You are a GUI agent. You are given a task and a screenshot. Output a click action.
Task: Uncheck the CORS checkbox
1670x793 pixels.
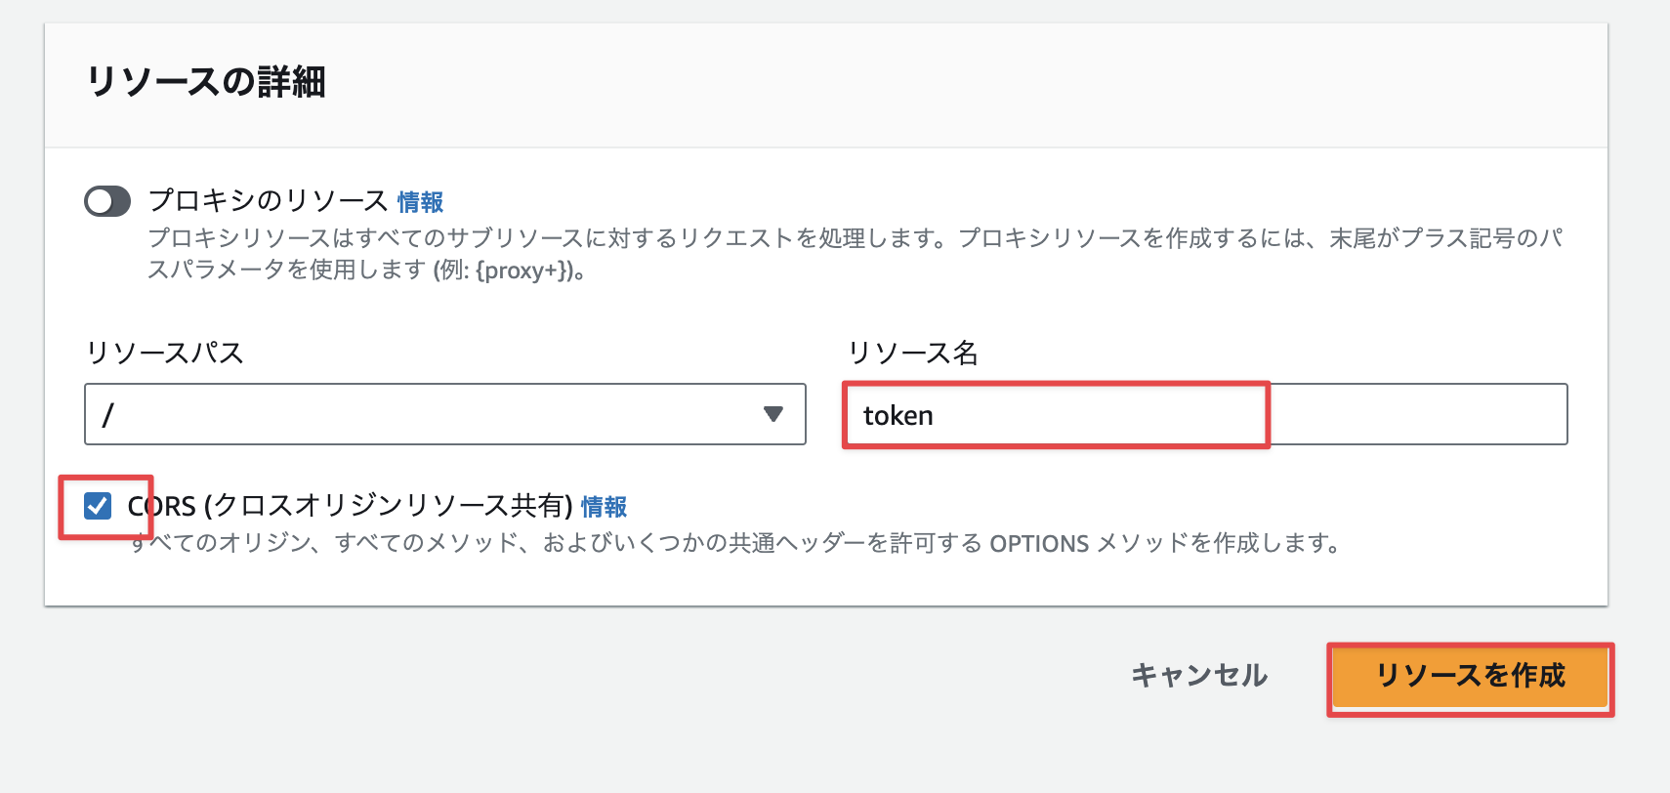(98, 506)
